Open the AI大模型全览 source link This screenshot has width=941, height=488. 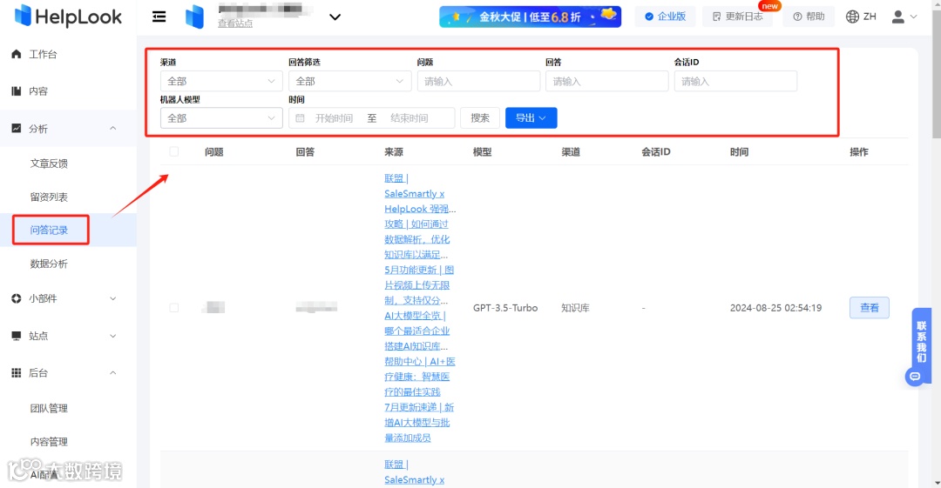coord(417,331)
